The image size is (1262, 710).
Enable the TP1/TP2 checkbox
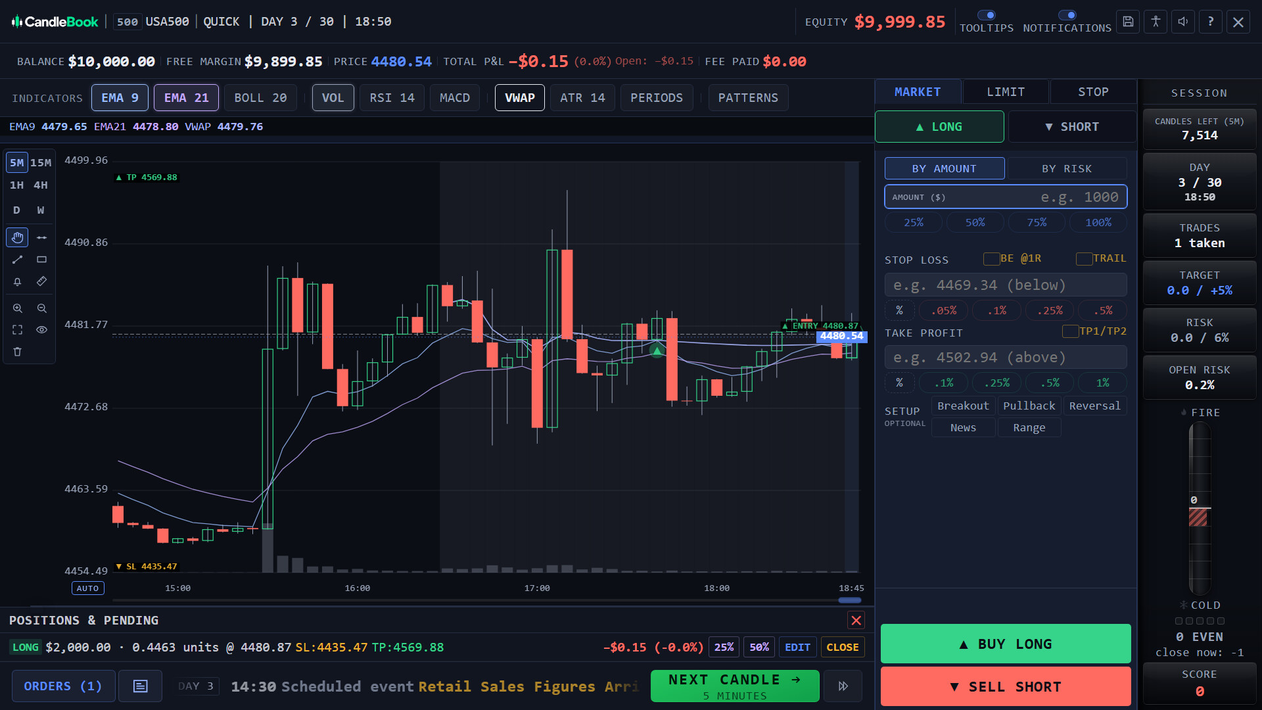(1070, 331)
